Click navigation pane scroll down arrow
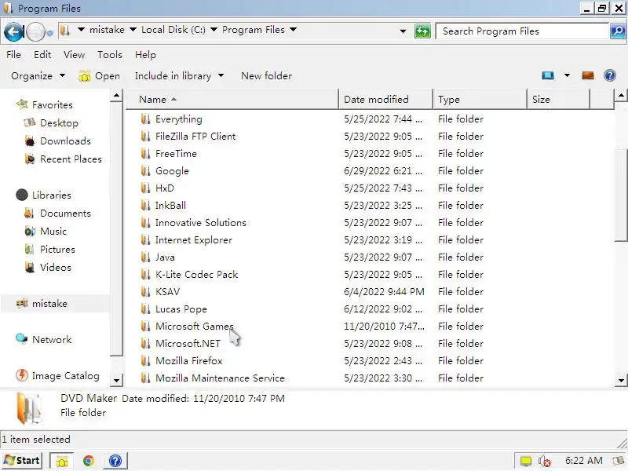Viewport: 628px width, 471px height. click(x=116, y=380)
